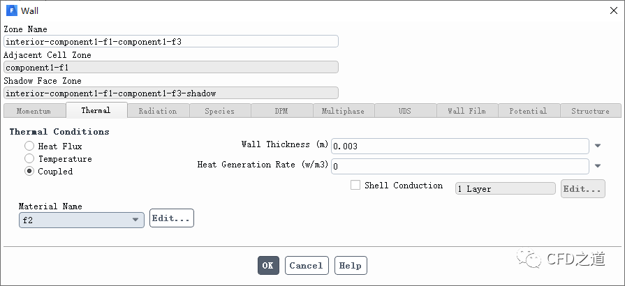Edit the f2 material
This screenshot has height=286, width=625.
click(x=171, y=218)
